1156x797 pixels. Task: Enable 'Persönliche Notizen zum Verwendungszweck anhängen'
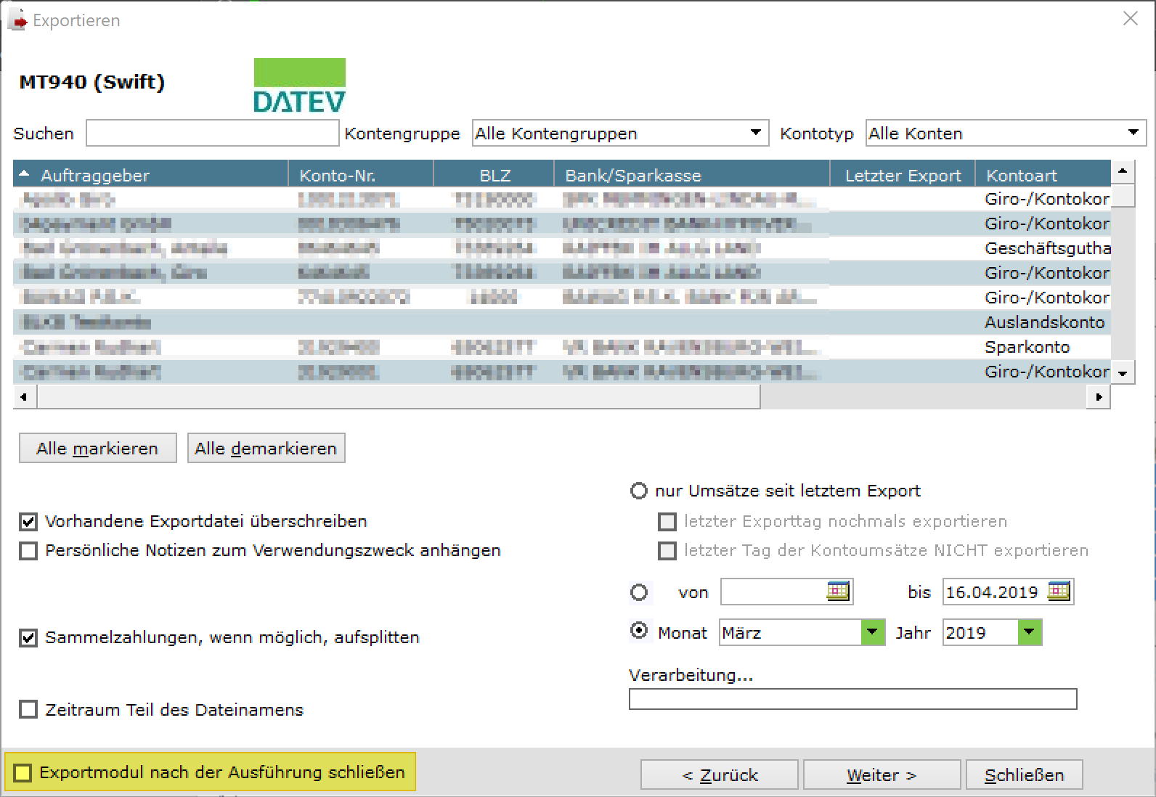pyautogui.click(x=28, y=550)
